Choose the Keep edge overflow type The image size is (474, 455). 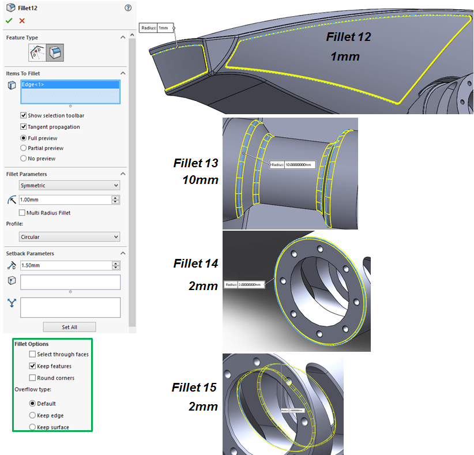(33, 415)
